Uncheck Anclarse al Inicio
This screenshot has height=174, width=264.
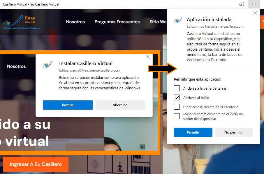[x=177, y=97]
